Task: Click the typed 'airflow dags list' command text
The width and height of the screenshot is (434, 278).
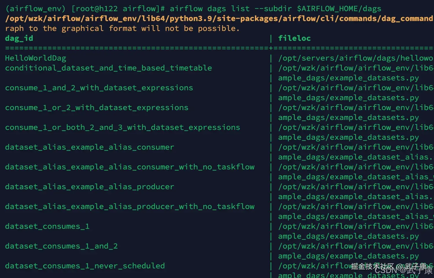Action: [x=209, y=9]
